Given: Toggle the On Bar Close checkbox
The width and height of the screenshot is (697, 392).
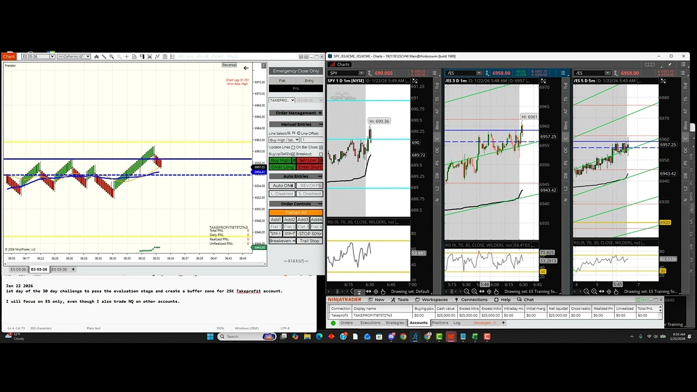Looking at the screenshot, I should [321, 148].
